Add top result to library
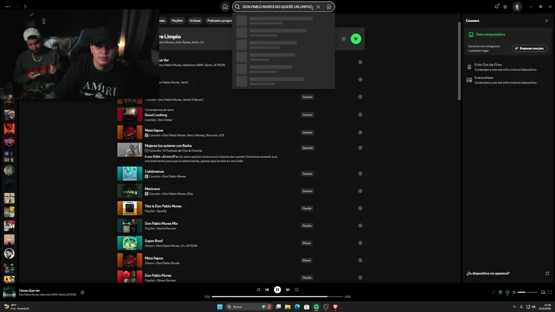Image resolution: width=555 pixels, height=312 pixels. click(344, 39)
